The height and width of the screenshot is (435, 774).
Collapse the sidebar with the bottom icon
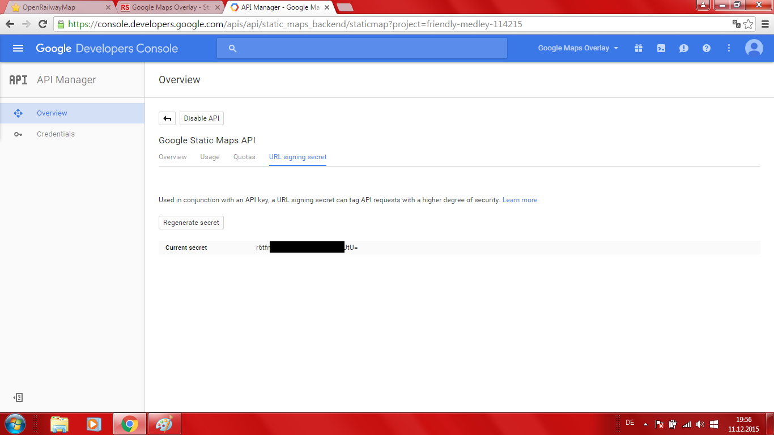pos(19,398)
